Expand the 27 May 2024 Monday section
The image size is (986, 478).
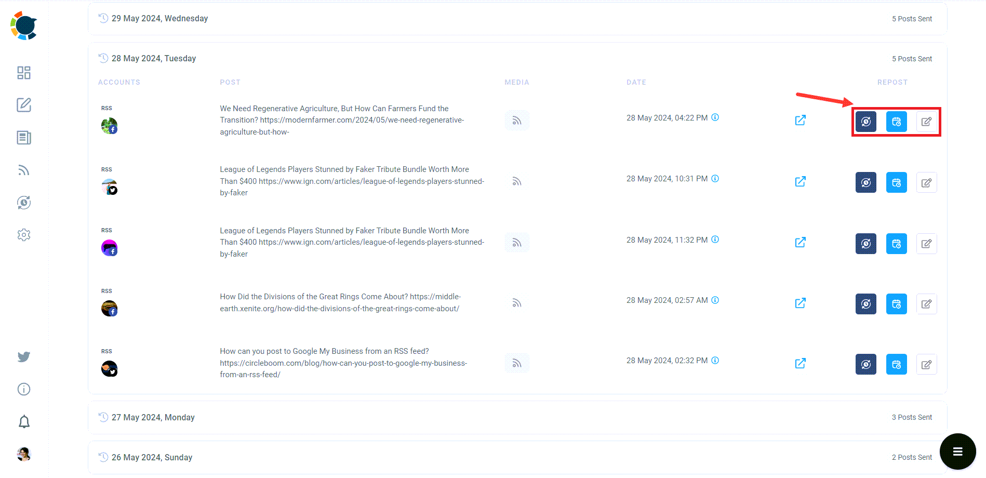153,417
